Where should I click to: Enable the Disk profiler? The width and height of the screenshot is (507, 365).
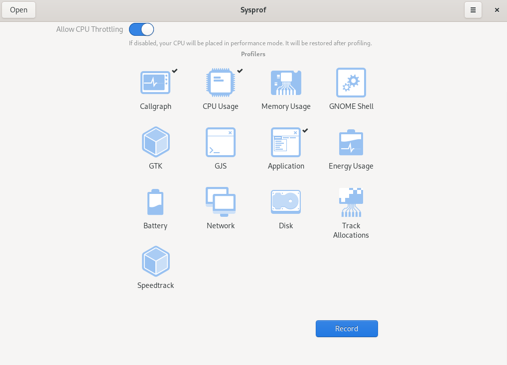pyautogui.click(x=286, y=202)
